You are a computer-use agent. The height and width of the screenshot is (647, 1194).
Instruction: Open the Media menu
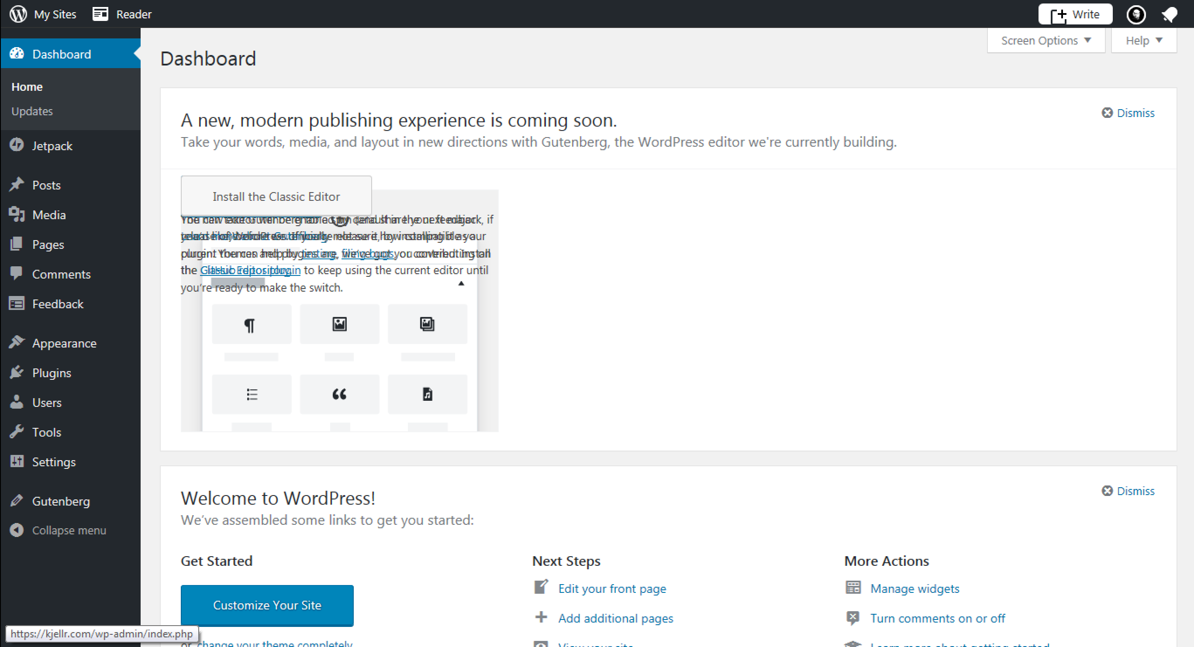pos(49,215)
